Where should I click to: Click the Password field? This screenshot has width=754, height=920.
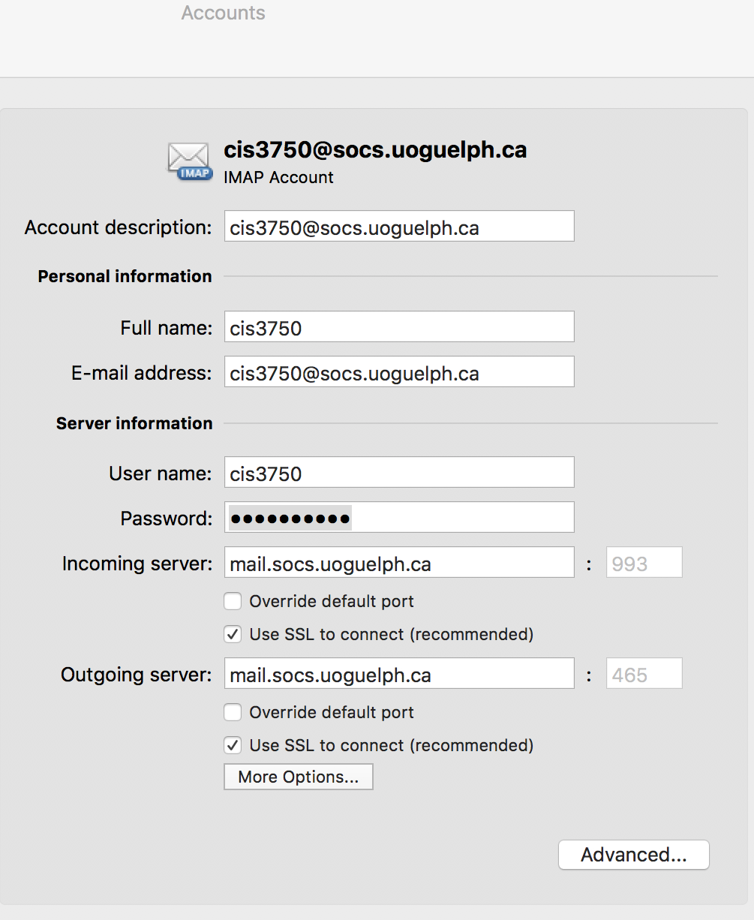point(398,517)
